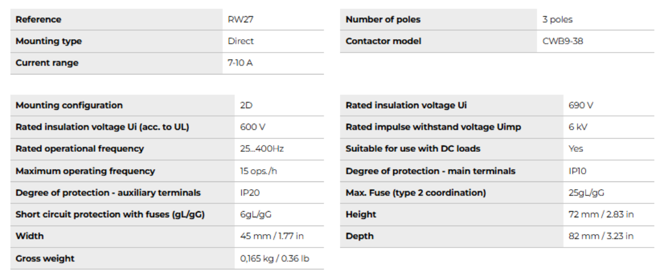Image resolution: width=668 pixels, height=280 pixels.
Task: Select the Gross weight label
Action: point(45,259)
